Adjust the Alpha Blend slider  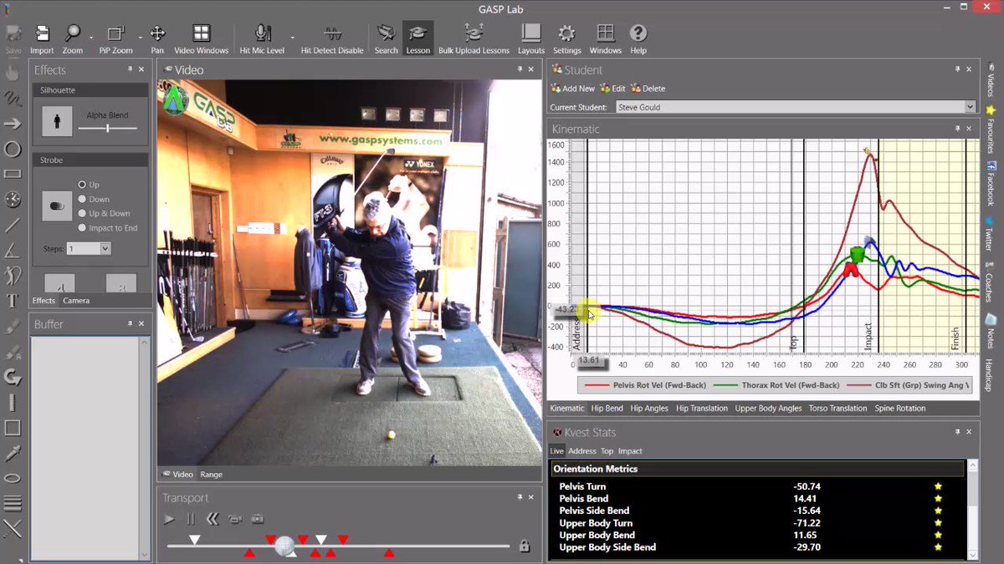[x=108, y=128]
